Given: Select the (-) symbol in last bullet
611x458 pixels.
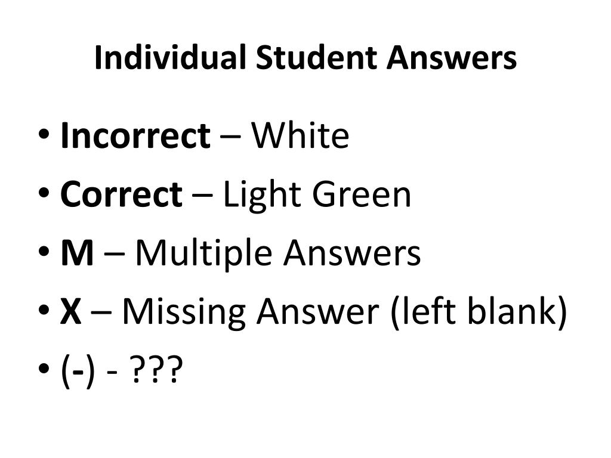Looking at the screenshot, I should click(78, 370).
